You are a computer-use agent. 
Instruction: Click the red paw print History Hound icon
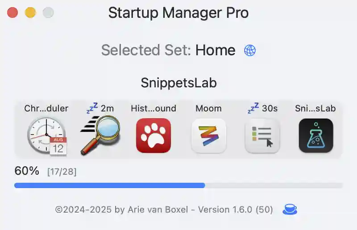point(154,136)
